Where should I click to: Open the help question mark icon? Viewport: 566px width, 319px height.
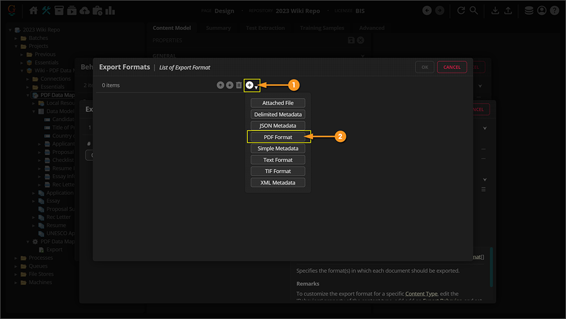(x=554, y=11)
